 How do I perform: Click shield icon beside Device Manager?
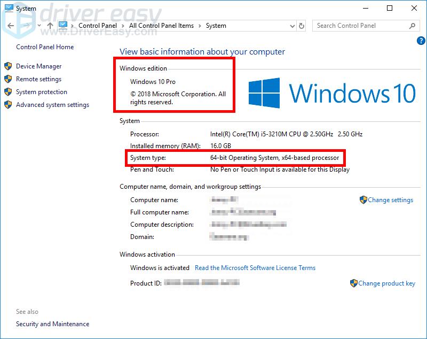click(x=8, y=66)
